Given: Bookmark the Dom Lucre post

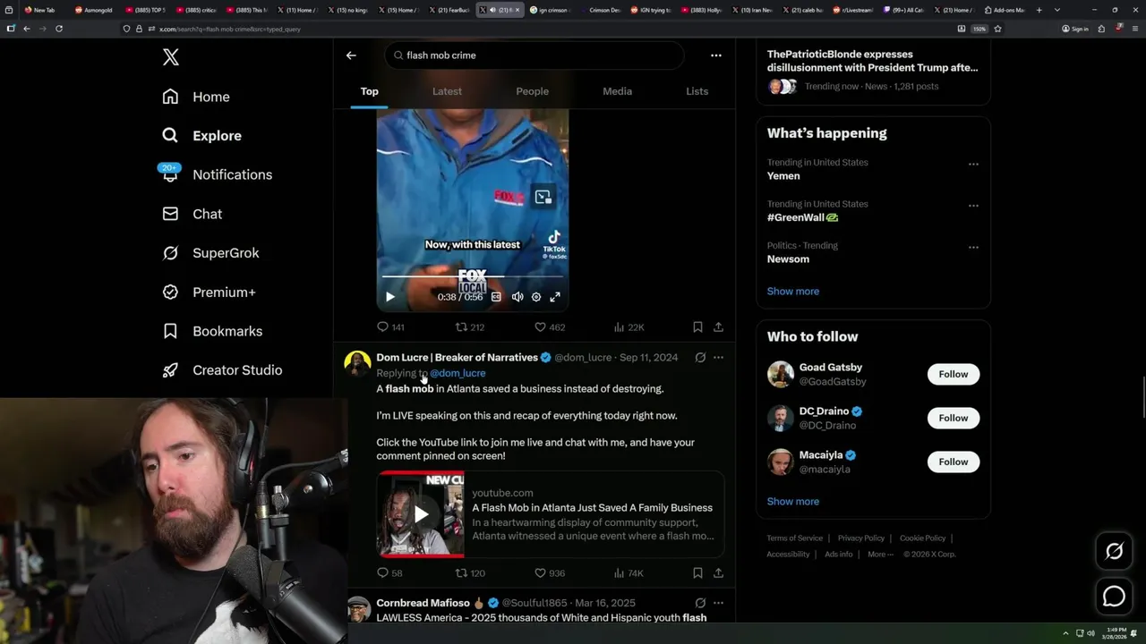Looking at the screenshot, I should coord(697,573).
